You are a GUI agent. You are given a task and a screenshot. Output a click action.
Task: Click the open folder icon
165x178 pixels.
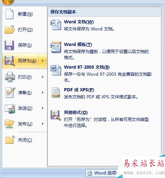[x=10, y=29]
